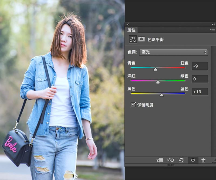The width and height of the screenshot is (216, 180).
Task: Select the layer mask icon in Properties
Action: coord(141,39)
